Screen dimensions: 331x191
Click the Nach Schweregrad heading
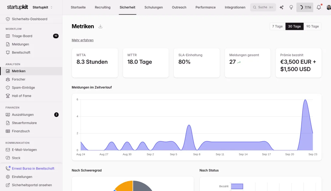coord(87,170)
